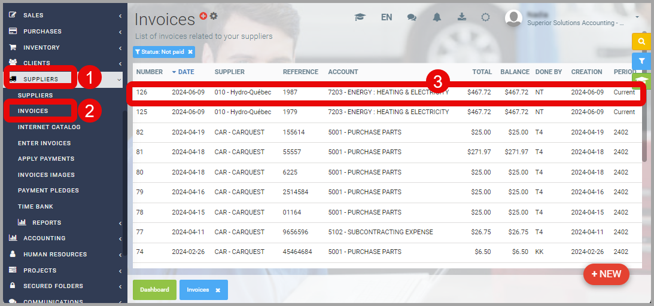Remove the 'Status: Not paid' filter
This screenshot has height=306, width=654.
pyautogui.click(x=190, y=52)
